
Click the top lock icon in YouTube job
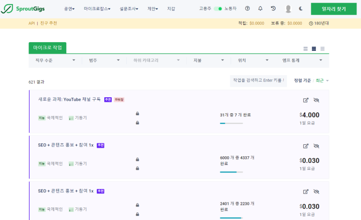click(x=137, y=113)
